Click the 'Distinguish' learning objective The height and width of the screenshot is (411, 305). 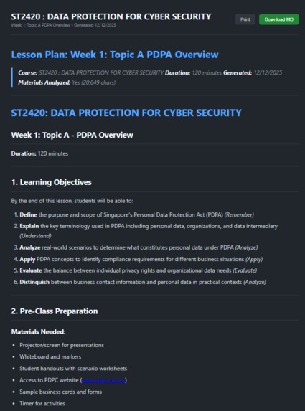click(143, 282)
